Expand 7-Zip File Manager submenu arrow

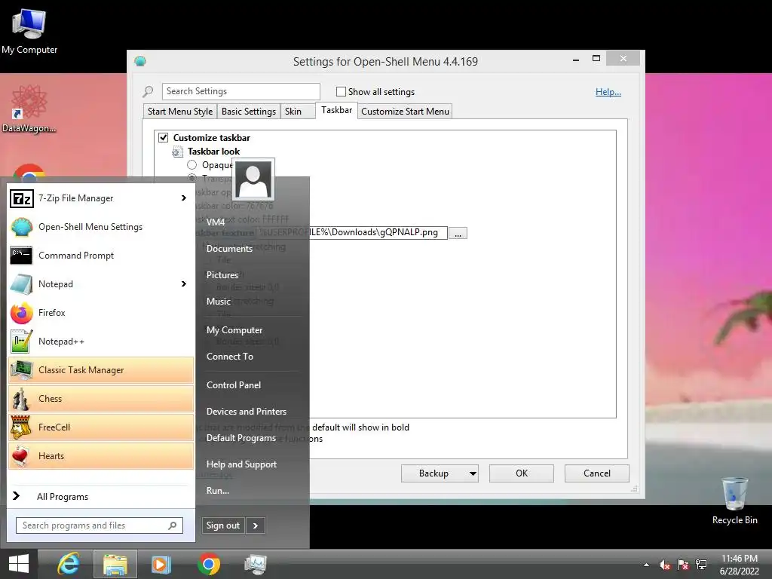coord(184,198)
